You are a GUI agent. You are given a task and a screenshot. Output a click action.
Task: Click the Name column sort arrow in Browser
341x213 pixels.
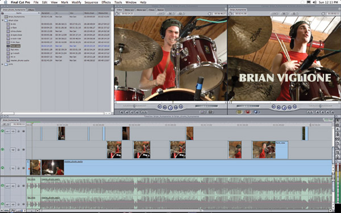tap(39, 13)
